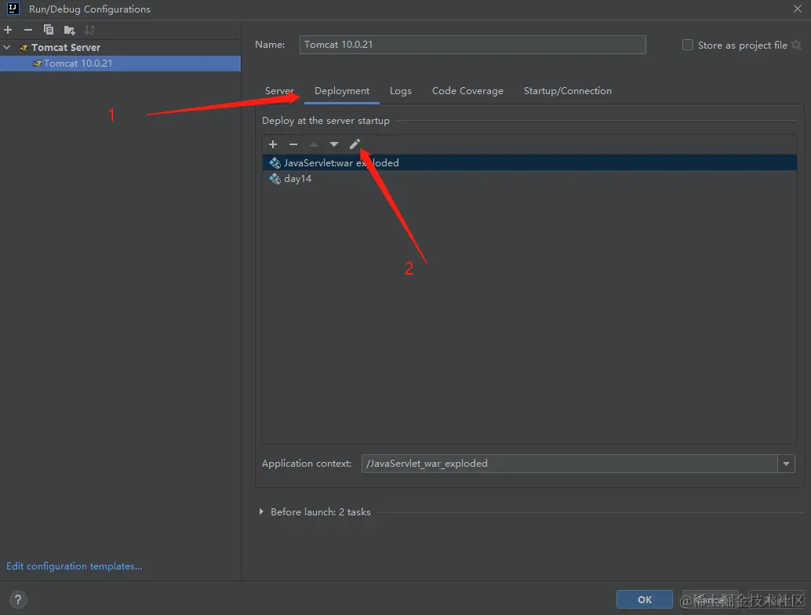This screenshot has height=615, width=811.
Task: Click the JavaServlet artifact icon
Action: click(x=275, y=162)
